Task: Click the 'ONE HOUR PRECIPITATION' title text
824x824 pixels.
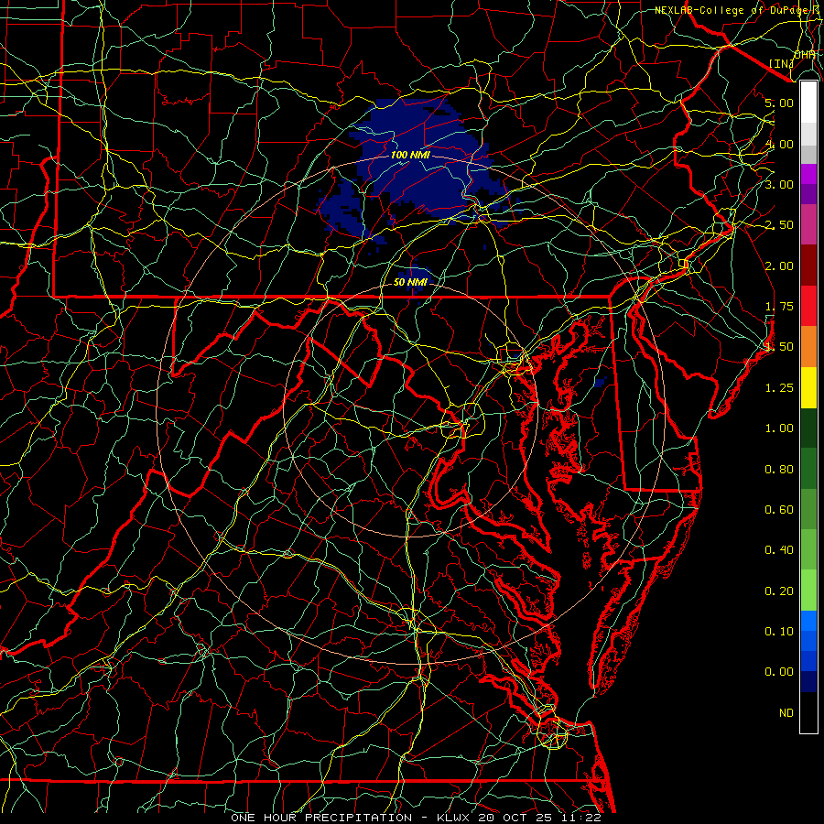Action: click(321, 818)
